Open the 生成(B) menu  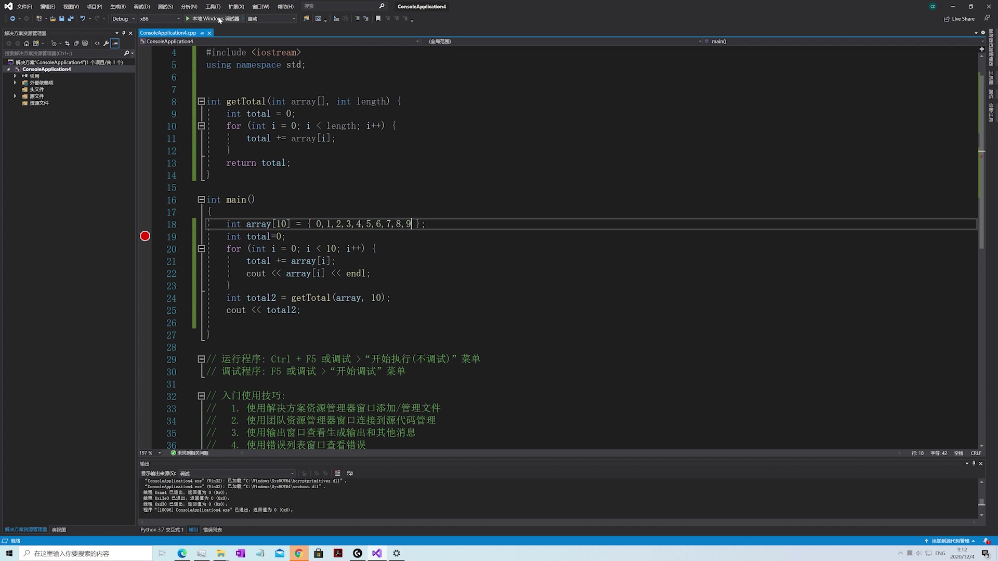point(118,7)
